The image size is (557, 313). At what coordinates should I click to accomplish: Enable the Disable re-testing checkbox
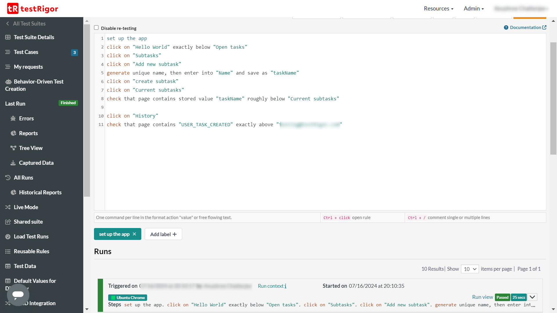point(96,28)
